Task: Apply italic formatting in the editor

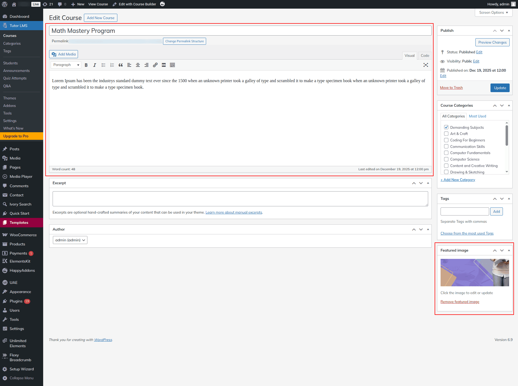Action: (95, 65)
